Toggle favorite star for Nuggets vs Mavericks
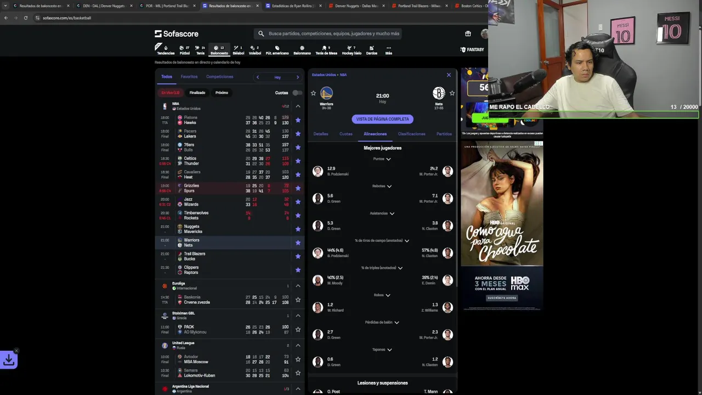702x395 pixels. (298, 229)
